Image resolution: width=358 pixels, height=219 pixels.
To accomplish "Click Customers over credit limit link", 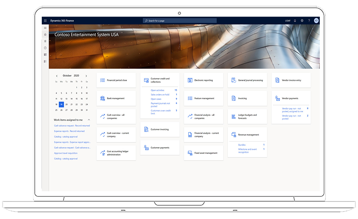I will click(x=161, y=112).
